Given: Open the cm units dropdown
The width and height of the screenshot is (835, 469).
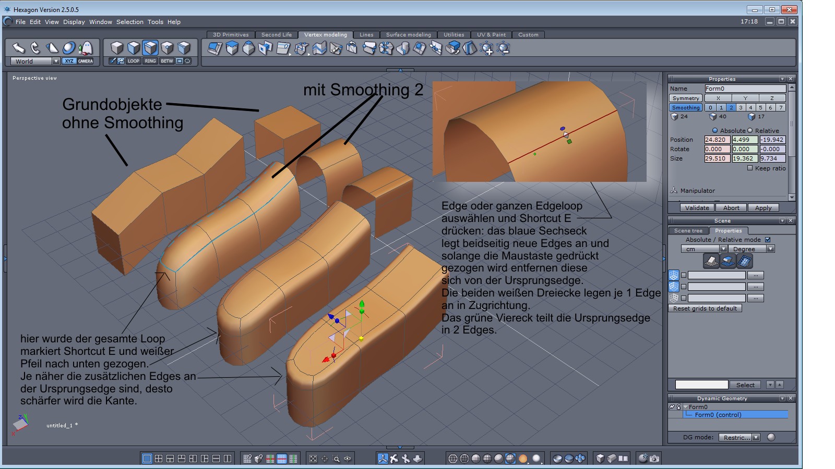Looking at the screenshot, I should tap(704, 249).
